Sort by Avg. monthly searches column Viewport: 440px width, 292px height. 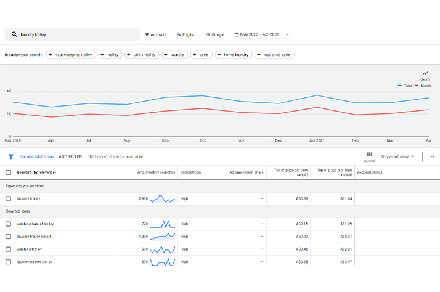click(156, 172)
